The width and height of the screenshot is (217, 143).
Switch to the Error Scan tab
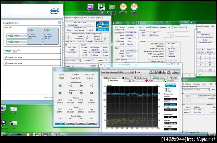(x=169, y=81)
